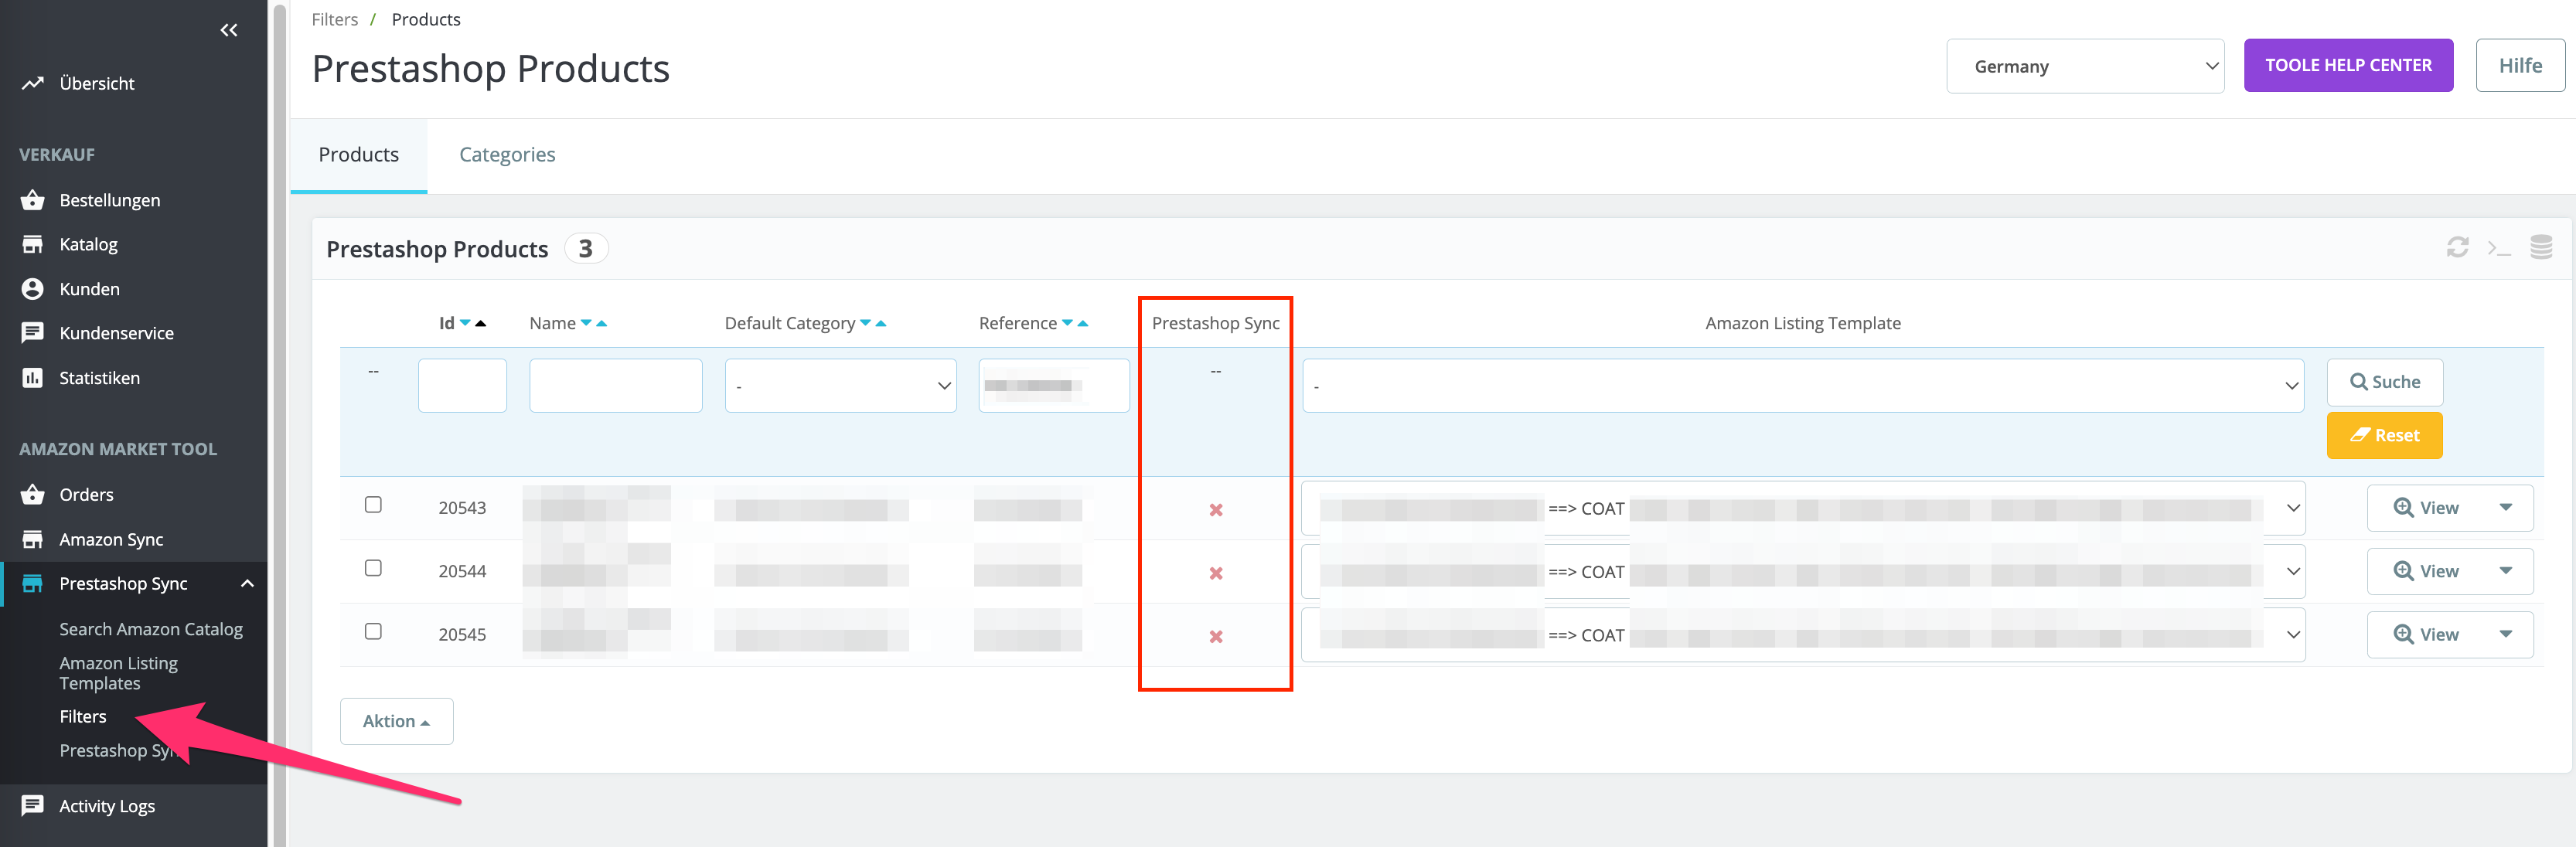Expand View actions arrow for product 20545

(2505, 634)
